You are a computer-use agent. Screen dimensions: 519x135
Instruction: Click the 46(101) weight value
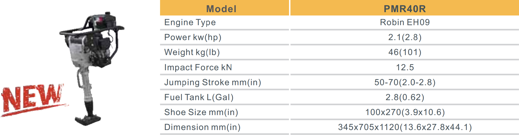(x=404, y=52)
